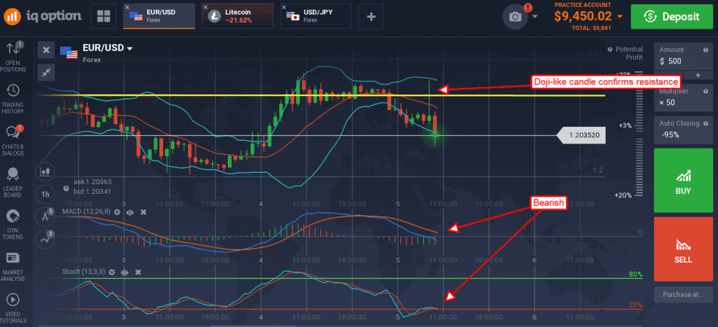This screenshot has width=718, height=327.
Task: Open the 1h timeframe selector
Action: tap(45, 195)
